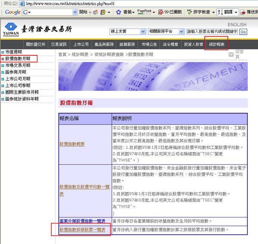
Task: Click the Internet Explorer page icon in address bar
Action: tap(22, 3)
